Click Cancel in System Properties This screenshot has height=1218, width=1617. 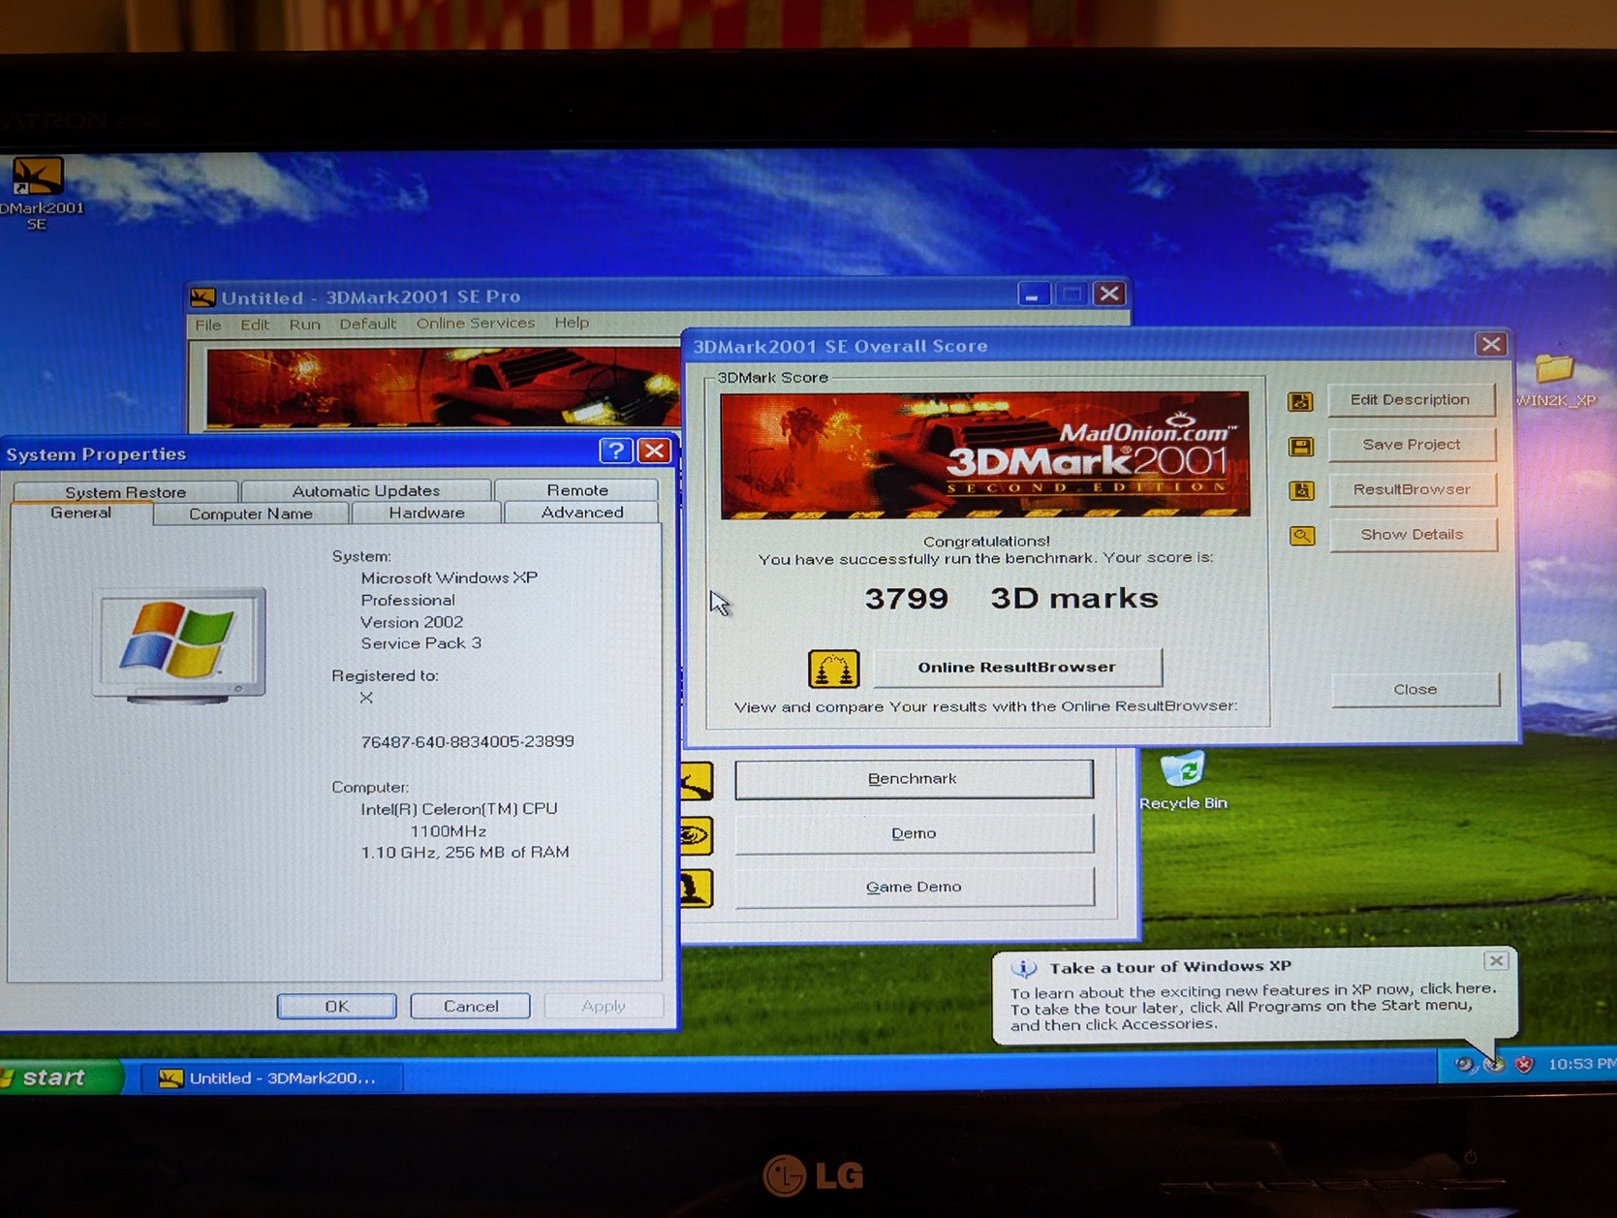pos(471,1007)
